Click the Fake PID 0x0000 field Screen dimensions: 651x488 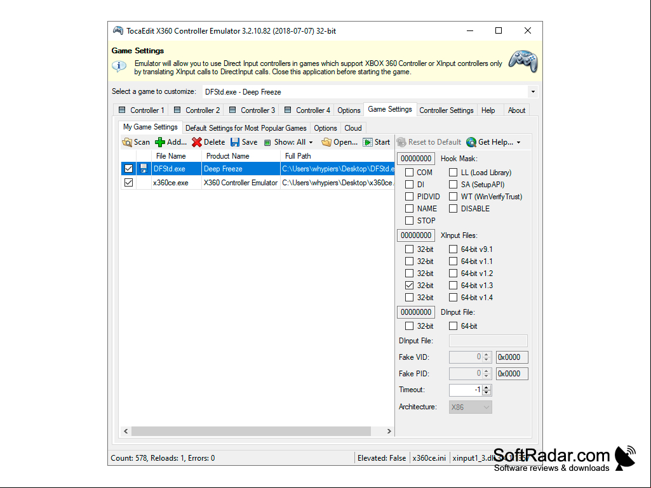(512, 374)
